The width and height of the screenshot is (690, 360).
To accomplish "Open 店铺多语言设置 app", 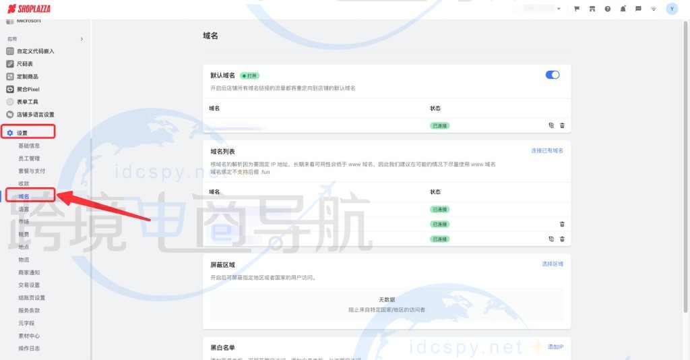I will (35, 115).
